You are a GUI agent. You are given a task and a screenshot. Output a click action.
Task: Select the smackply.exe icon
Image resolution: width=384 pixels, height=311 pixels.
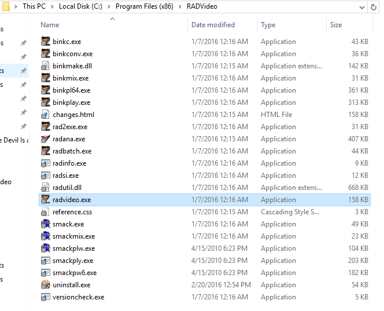coord(46,261)
